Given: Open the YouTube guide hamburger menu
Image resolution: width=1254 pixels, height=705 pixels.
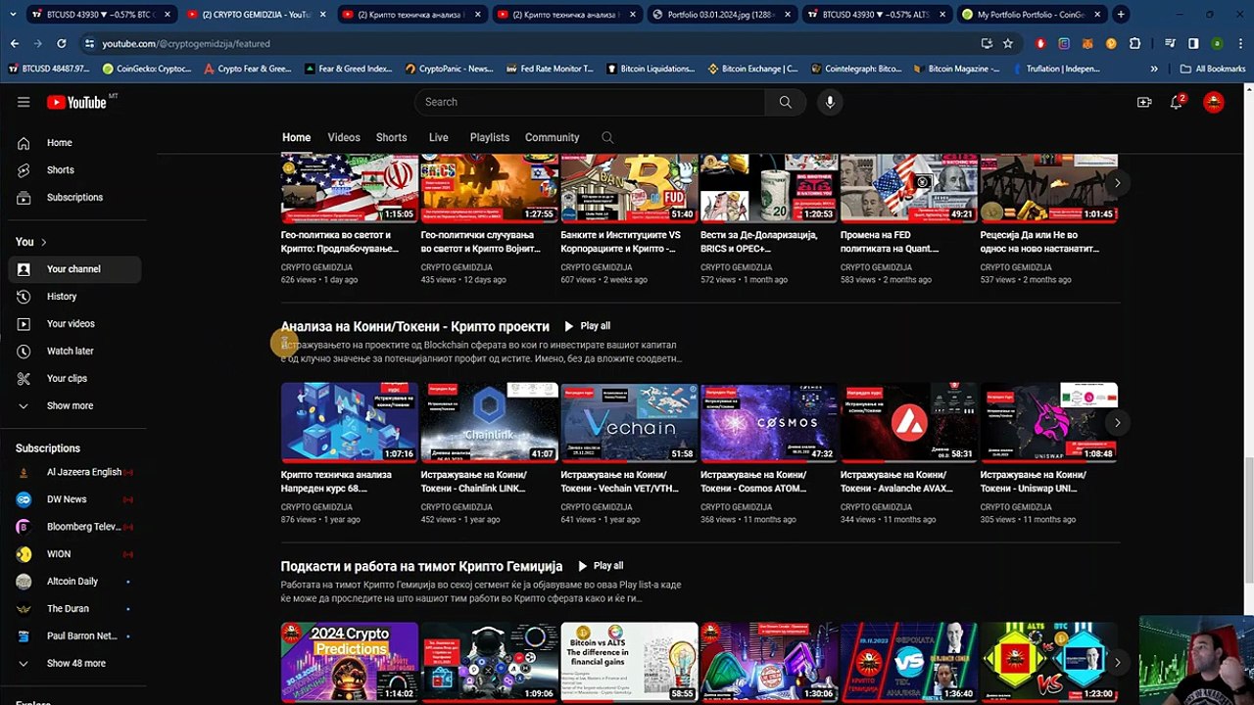Looking at the screenshot, I should 24,102.
